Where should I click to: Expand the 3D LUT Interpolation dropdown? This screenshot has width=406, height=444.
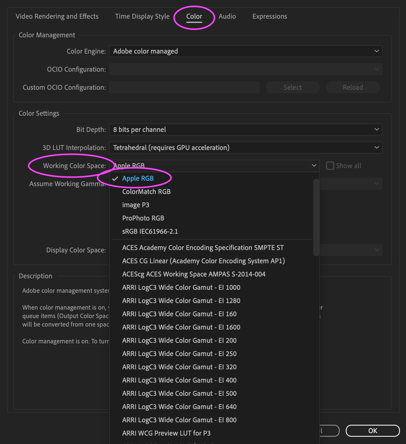(x=245, y=148)
